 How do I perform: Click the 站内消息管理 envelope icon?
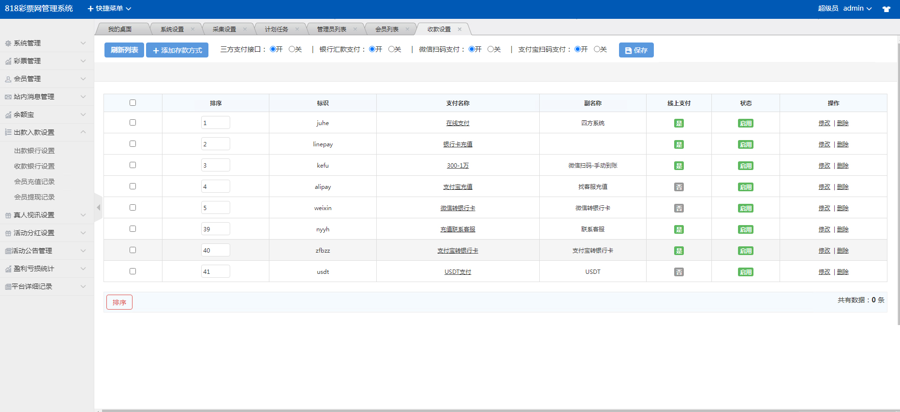[8, 97]
